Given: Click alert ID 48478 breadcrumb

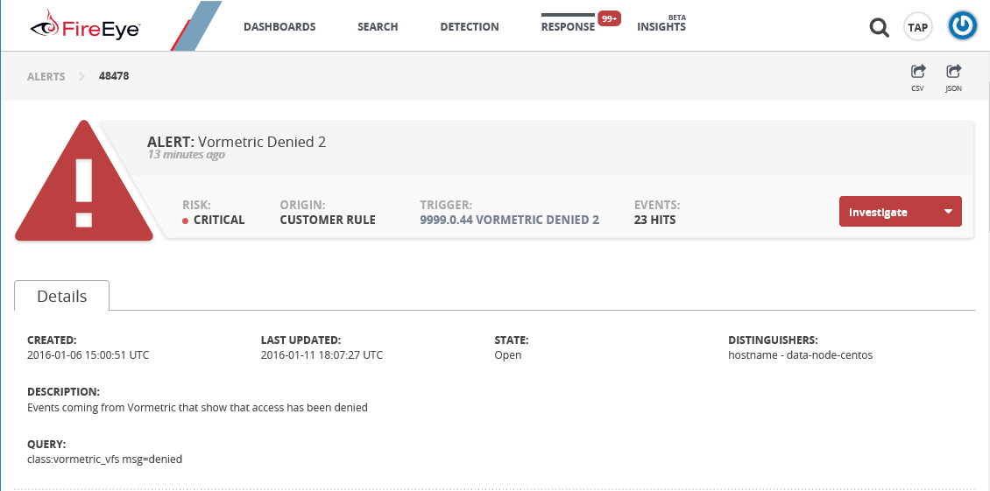Looking at the screenshot, I should click(x=114, y=76).
